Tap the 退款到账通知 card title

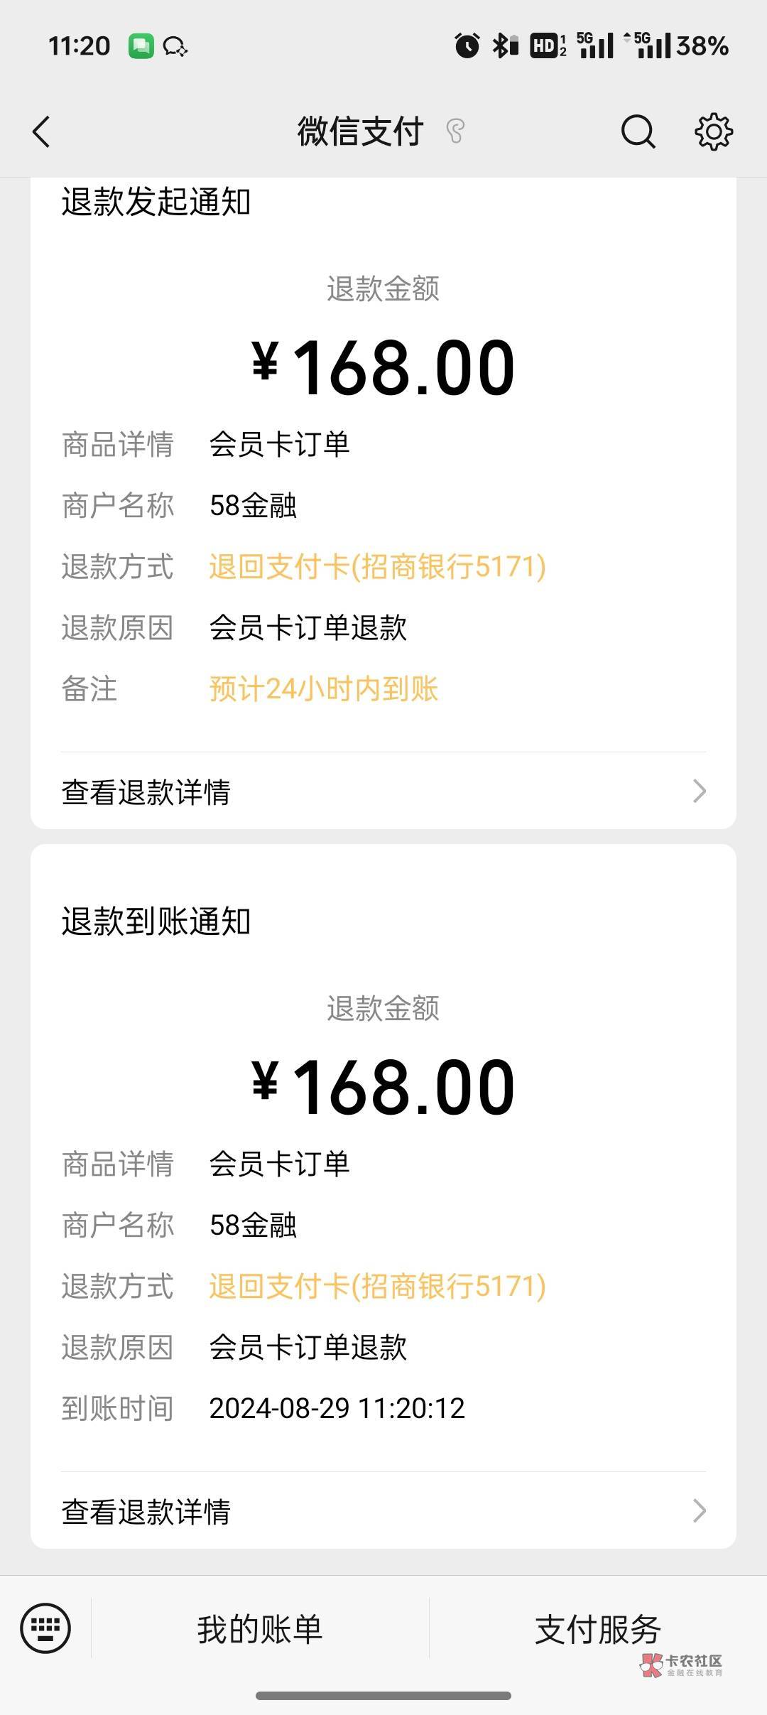click(156, 921)
